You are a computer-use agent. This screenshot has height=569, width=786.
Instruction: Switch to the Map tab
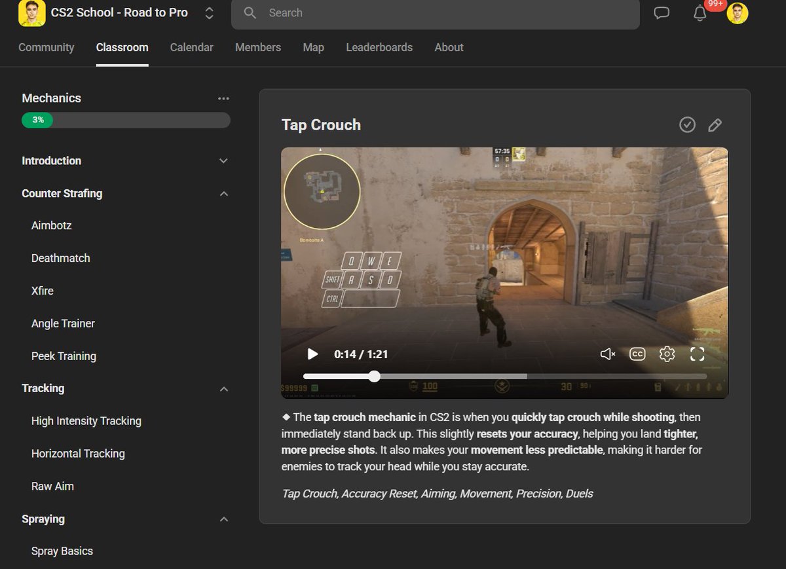point(314,47)
